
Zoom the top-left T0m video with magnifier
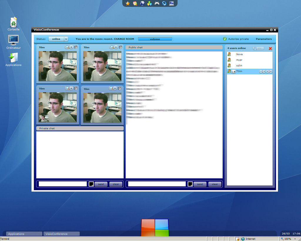67,47
